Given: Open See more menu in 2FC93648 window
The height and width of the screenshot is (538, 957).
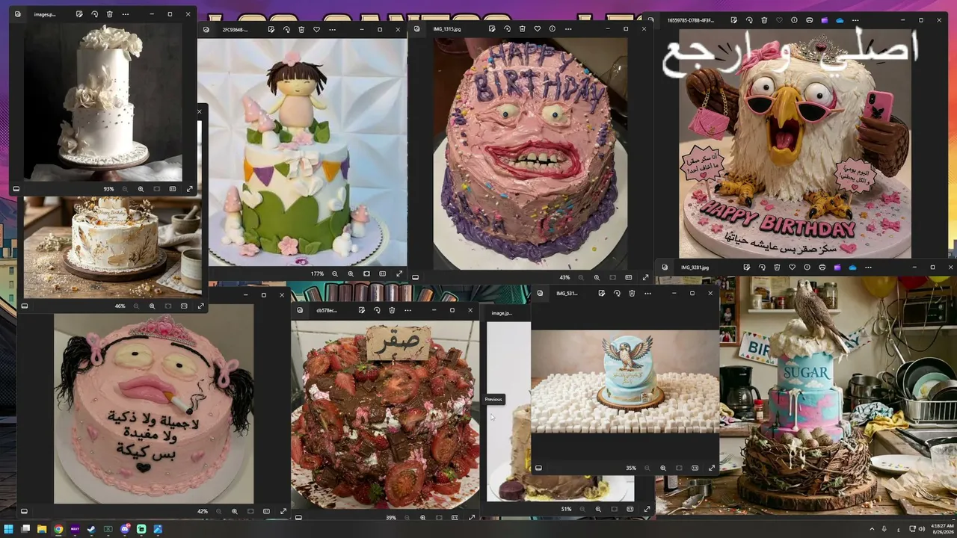Looking at the screenshot, I should tap(331, 29).
